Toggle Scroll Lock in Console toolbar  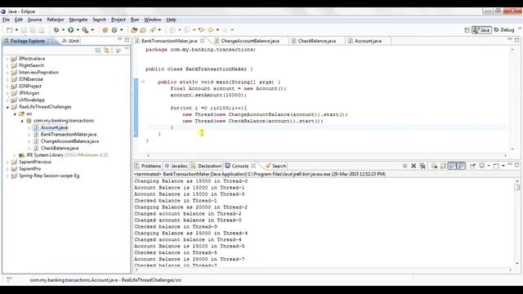pos(443,166)
